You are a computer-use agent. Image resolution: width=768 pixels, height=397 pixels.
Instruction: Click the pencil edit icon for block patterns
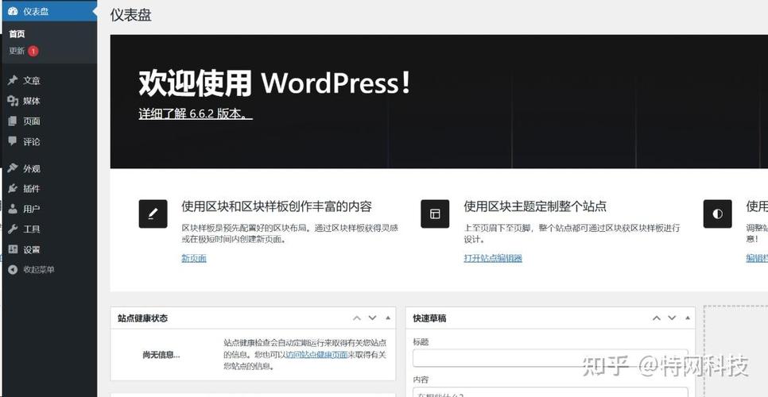coord(153,214)
